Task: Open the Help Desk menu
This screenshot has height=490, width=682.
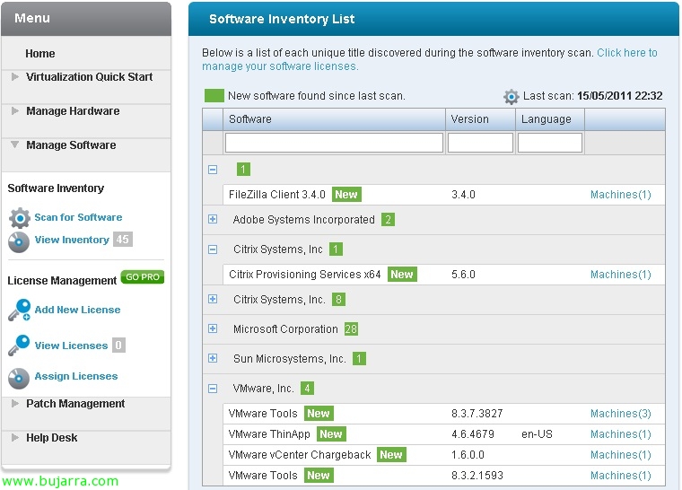Action: pos(51,438)
